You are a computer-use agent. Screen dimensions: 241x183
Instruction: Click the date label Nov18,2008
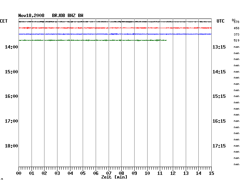(x=32, y=16)
